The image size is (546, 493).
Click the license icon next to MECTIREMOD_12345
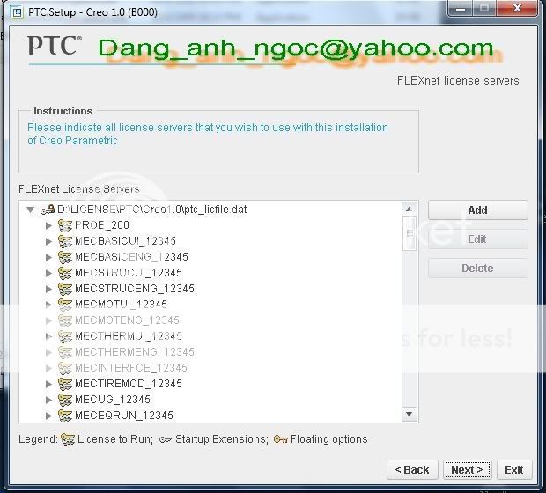pos(65,384)
